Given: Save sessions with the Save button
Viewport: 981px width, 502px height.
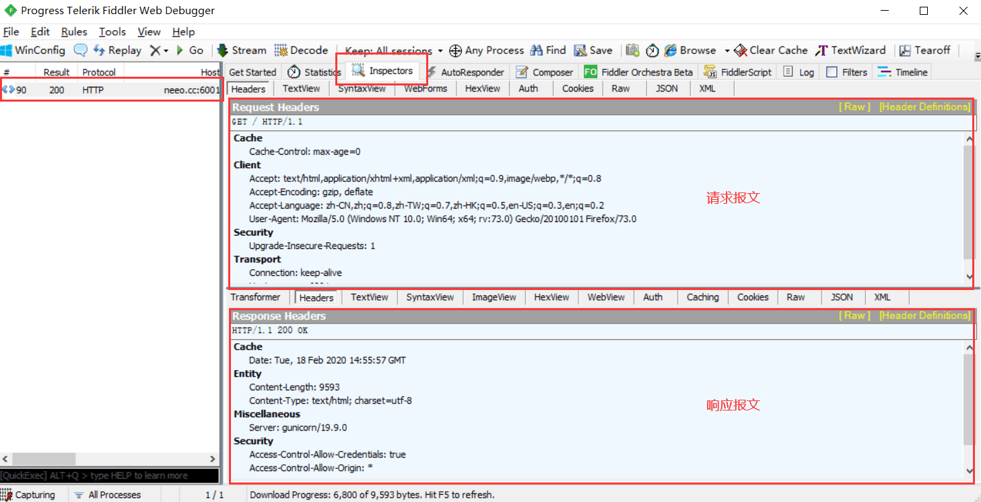Looking at the screenshot, I should 593,50.
